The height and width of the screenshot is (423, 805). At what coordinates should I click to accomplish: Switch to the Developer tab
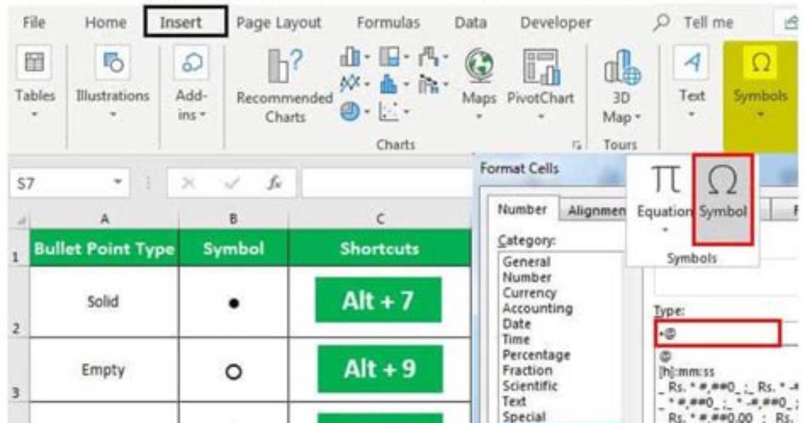point(555,23)
